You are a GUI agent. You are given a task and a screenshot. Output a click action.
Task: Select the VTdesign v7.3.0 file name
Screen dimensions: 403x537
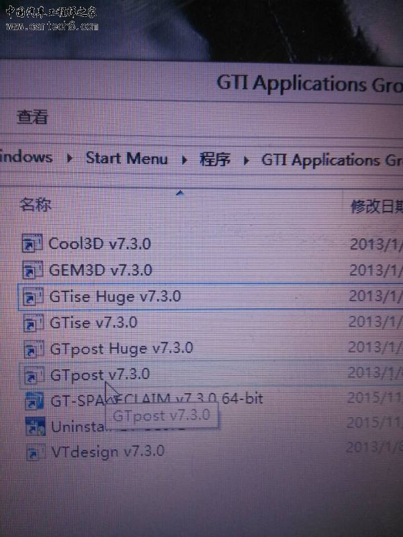[x=108, y=451]
